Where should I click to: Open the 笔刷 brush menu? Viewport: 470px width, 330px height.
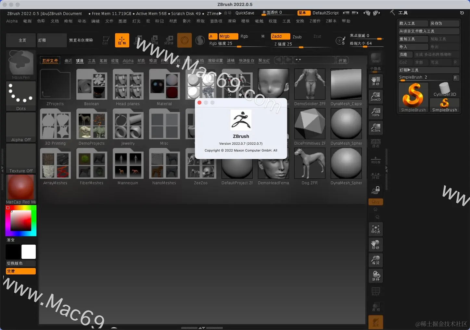[27, 21]
